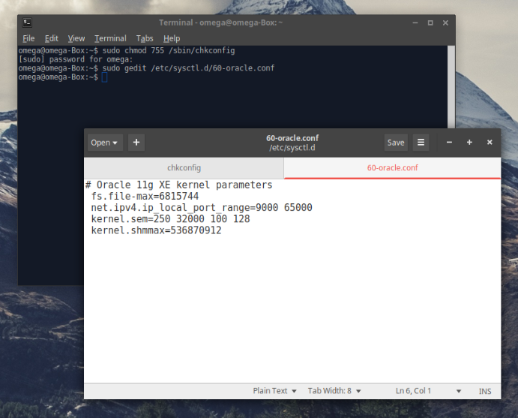Expand the Open dropdown in gedit

pyautogui.click(x=104, y=143)
